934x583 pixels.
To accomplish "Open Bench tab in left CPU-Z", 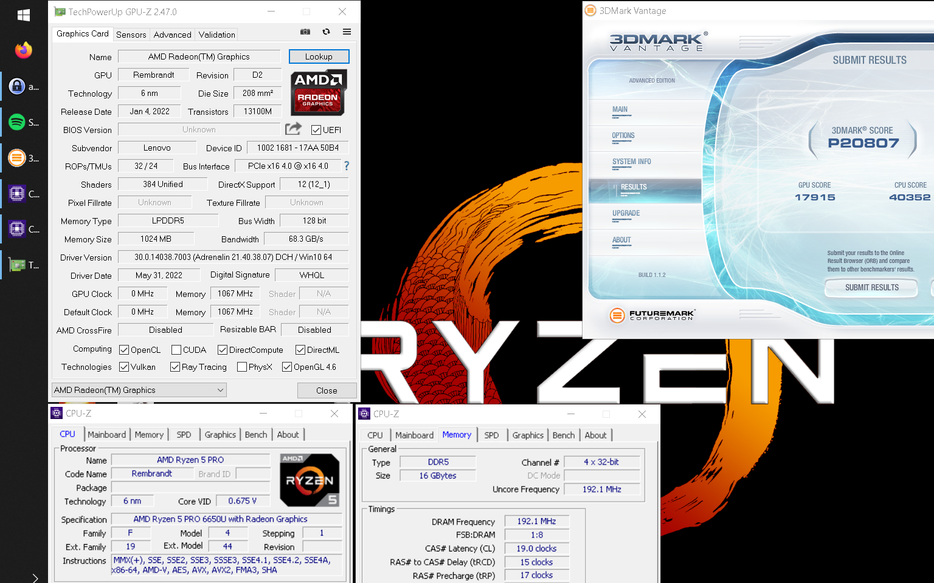I will (256, 434).
